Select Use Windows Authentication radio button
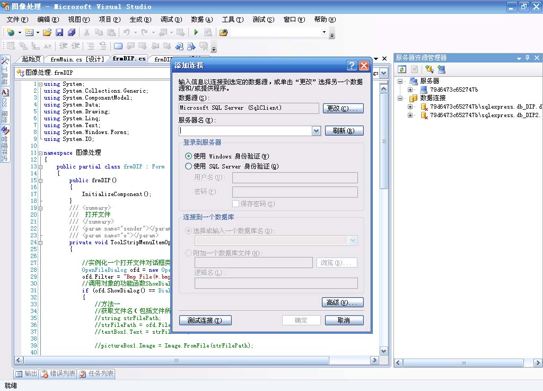543x391 pixels. coord(188,156)
